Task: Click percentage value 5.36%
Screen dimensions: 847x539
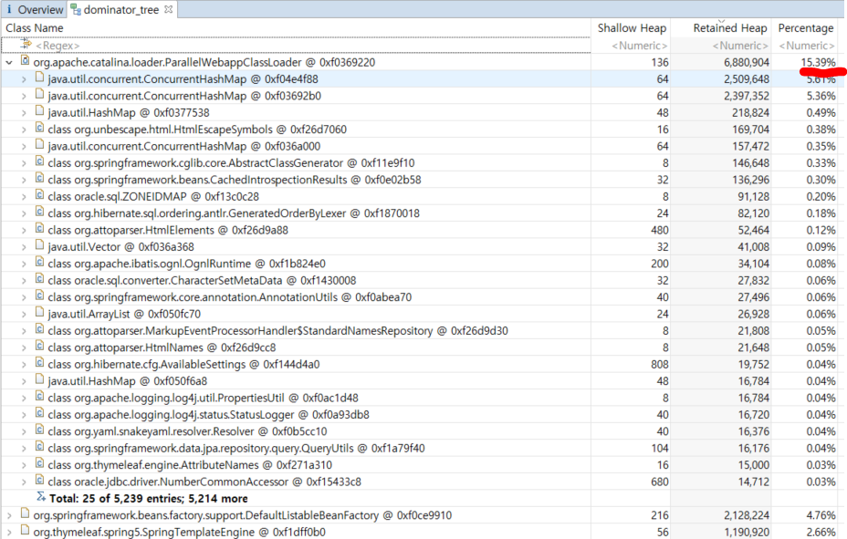Action: [821, 96]
